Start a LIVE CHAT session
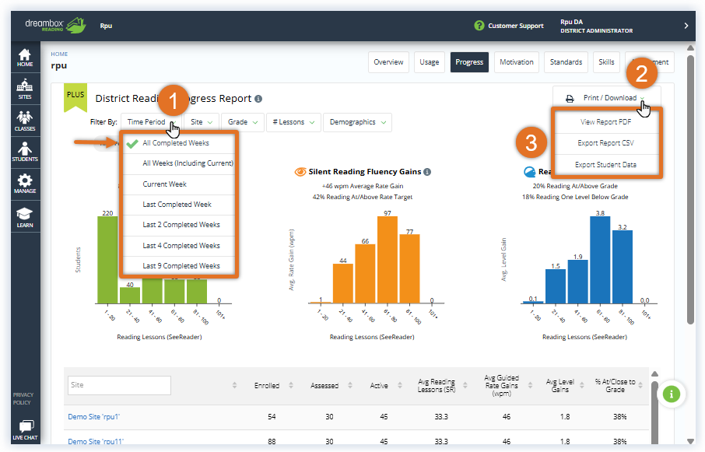The width and height of the screenshot is (705, 452). 25,429
